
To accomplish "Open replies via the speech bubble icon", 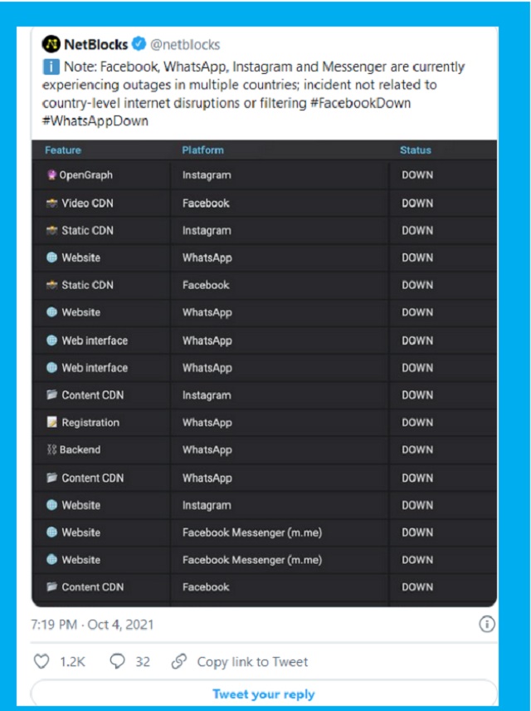I will [x=118, y=661].
